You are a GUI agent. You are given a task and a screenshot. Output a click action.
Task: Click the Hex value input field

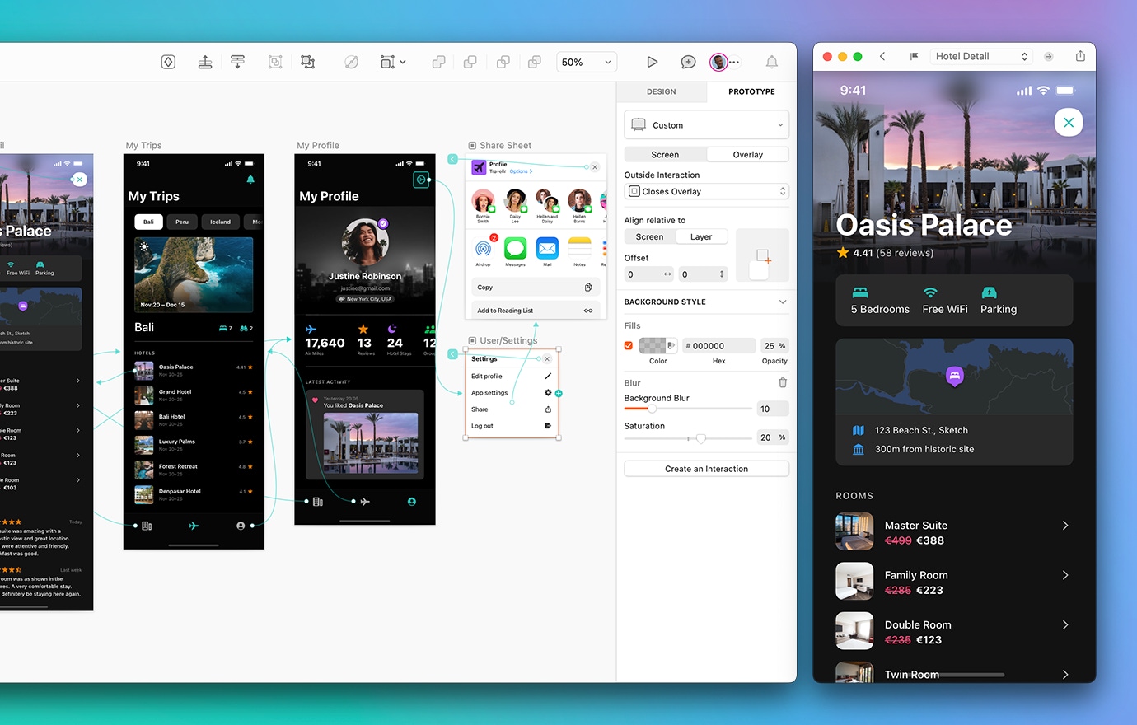(x=718, y=345)
